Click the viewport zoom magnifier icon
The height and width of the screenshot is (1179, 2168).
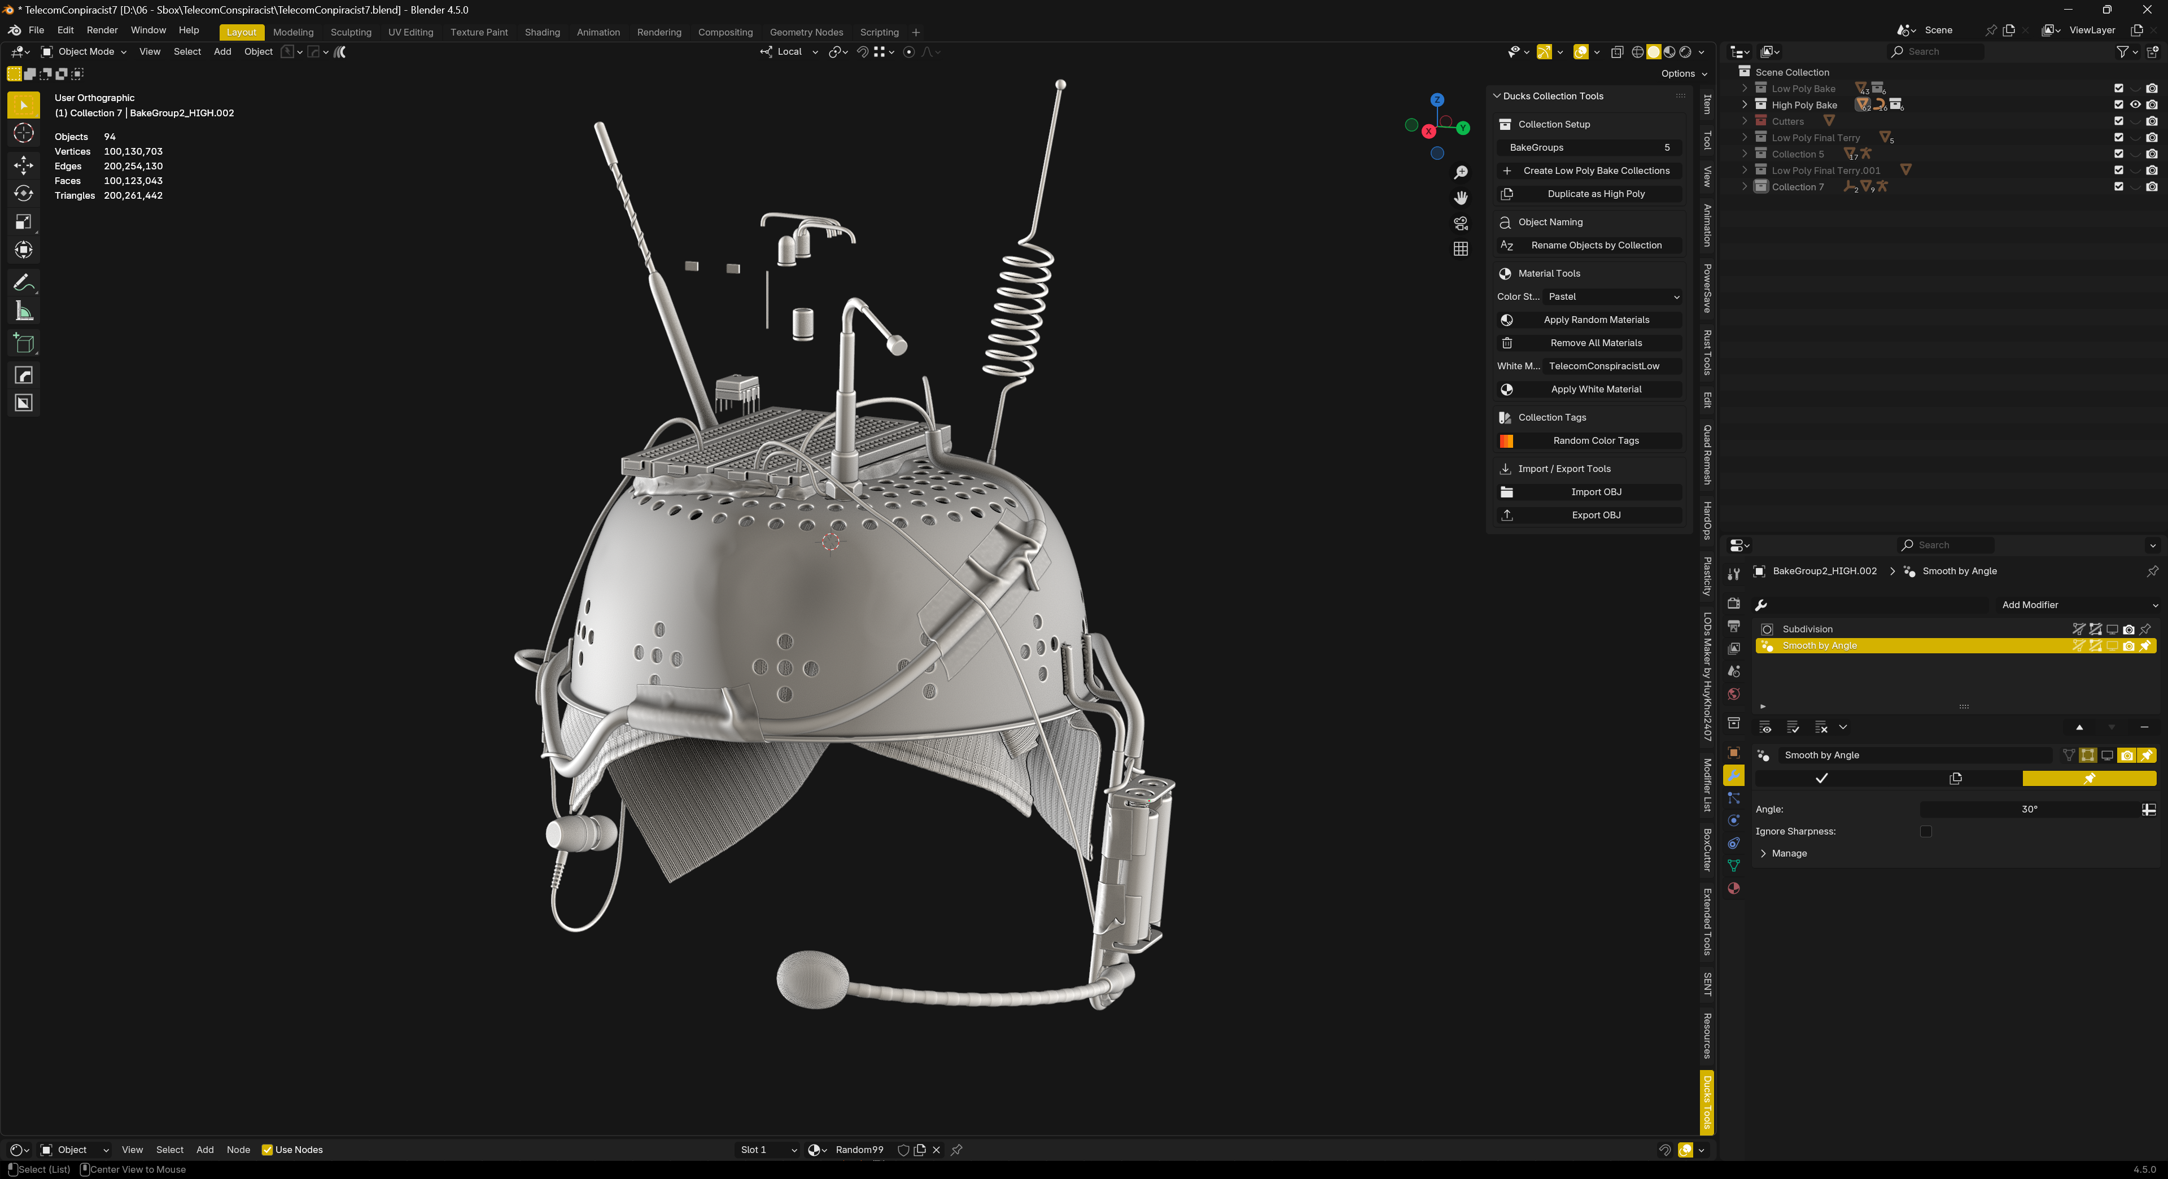(1461, 173)
